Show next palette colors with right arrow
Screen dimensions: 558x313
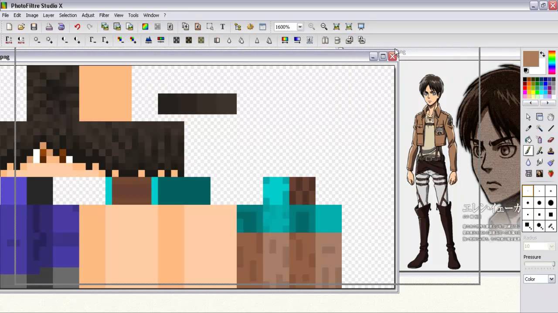(548, 103)
